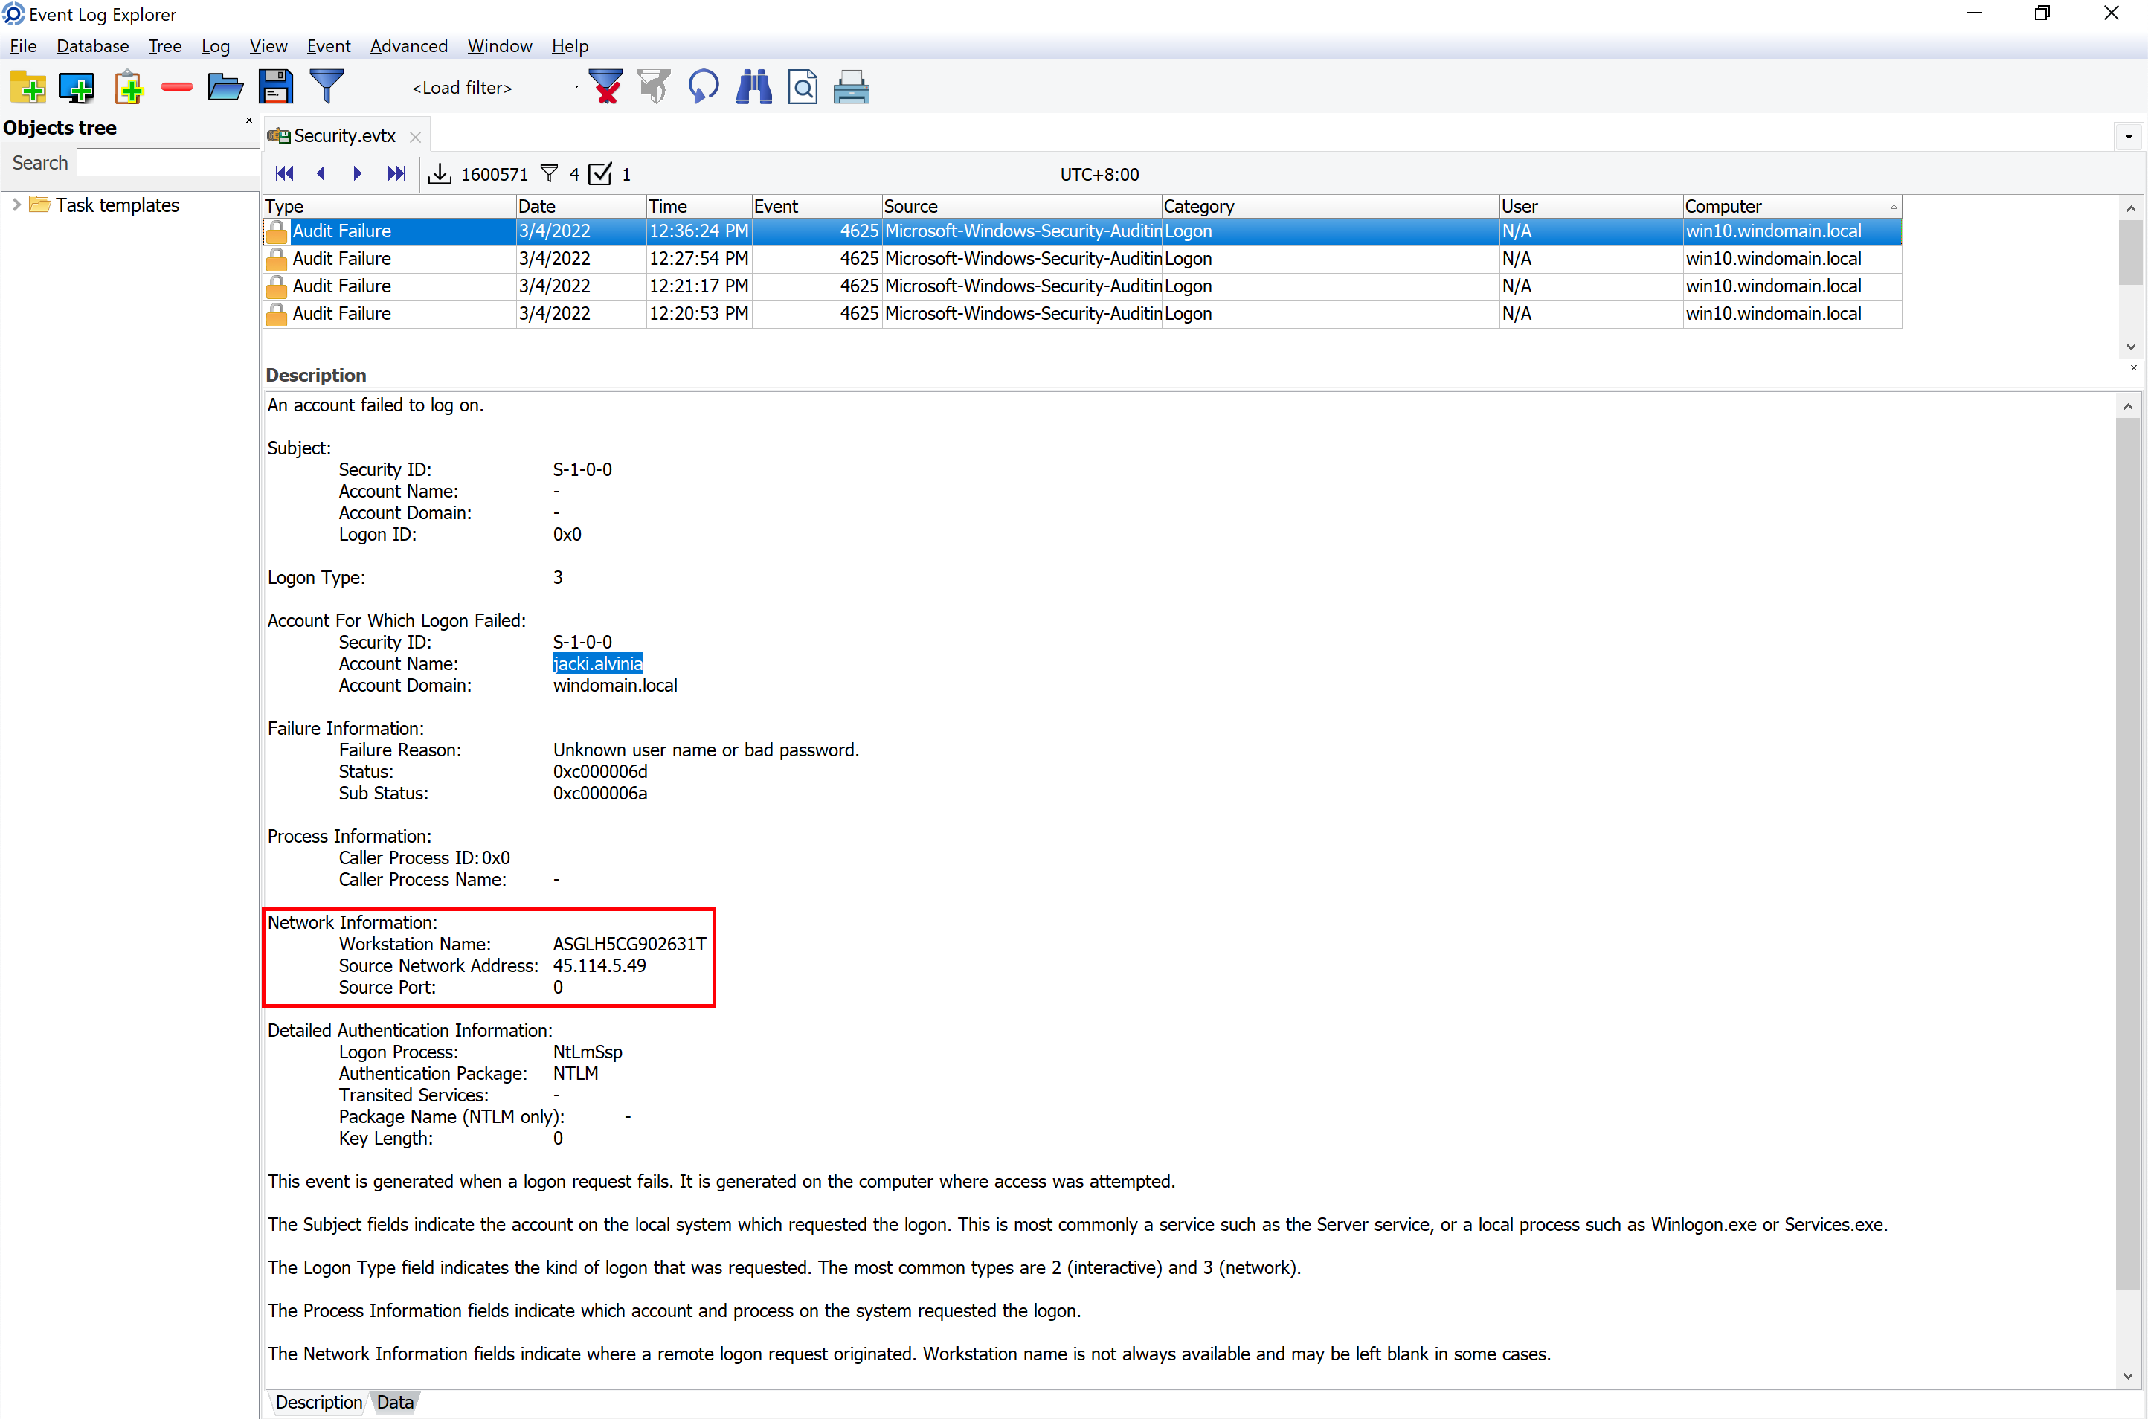
Task: Select the 12:27:54 PM Audit Failure row
Action: point(1082,259)
